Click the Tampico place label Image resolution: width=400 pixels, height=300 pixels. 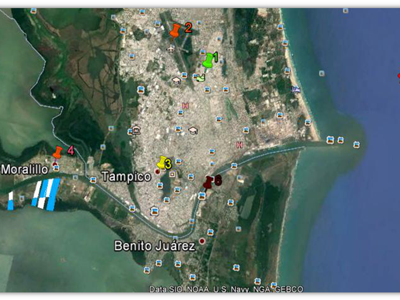(126, 177)
